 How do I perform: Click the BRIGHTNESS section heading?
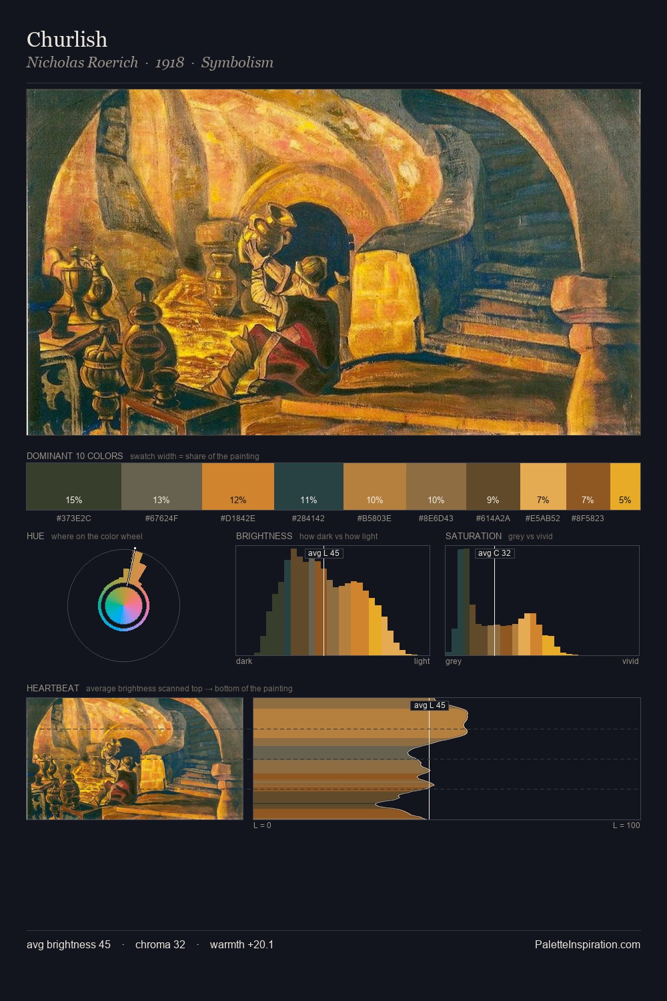[x=264, y=537]
